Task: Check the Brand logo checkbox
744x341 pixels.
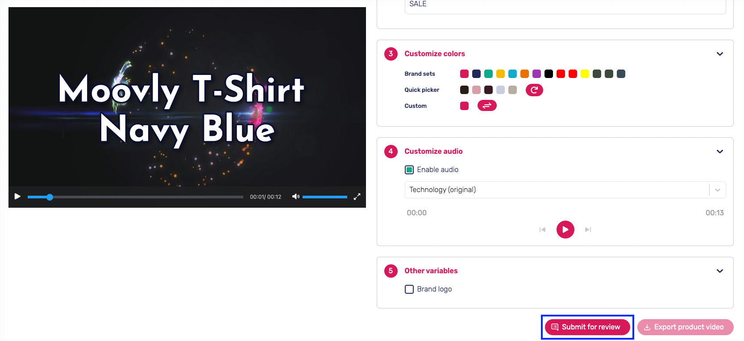Action: point(409,289)
